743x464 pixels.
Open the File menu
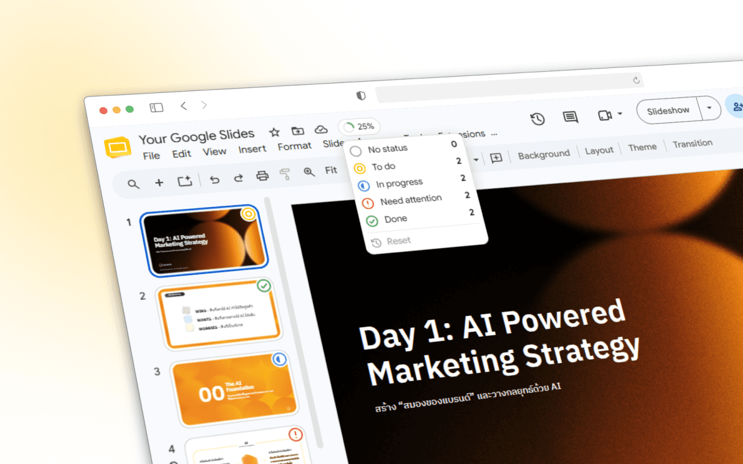tap(152, 155)
